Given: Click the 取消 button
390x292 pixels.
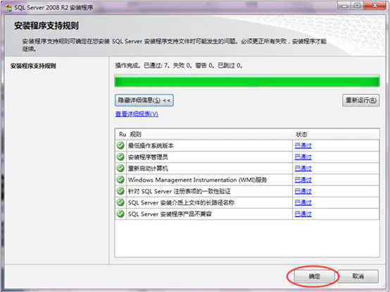Looking at the screenshot, I should 358,276.
